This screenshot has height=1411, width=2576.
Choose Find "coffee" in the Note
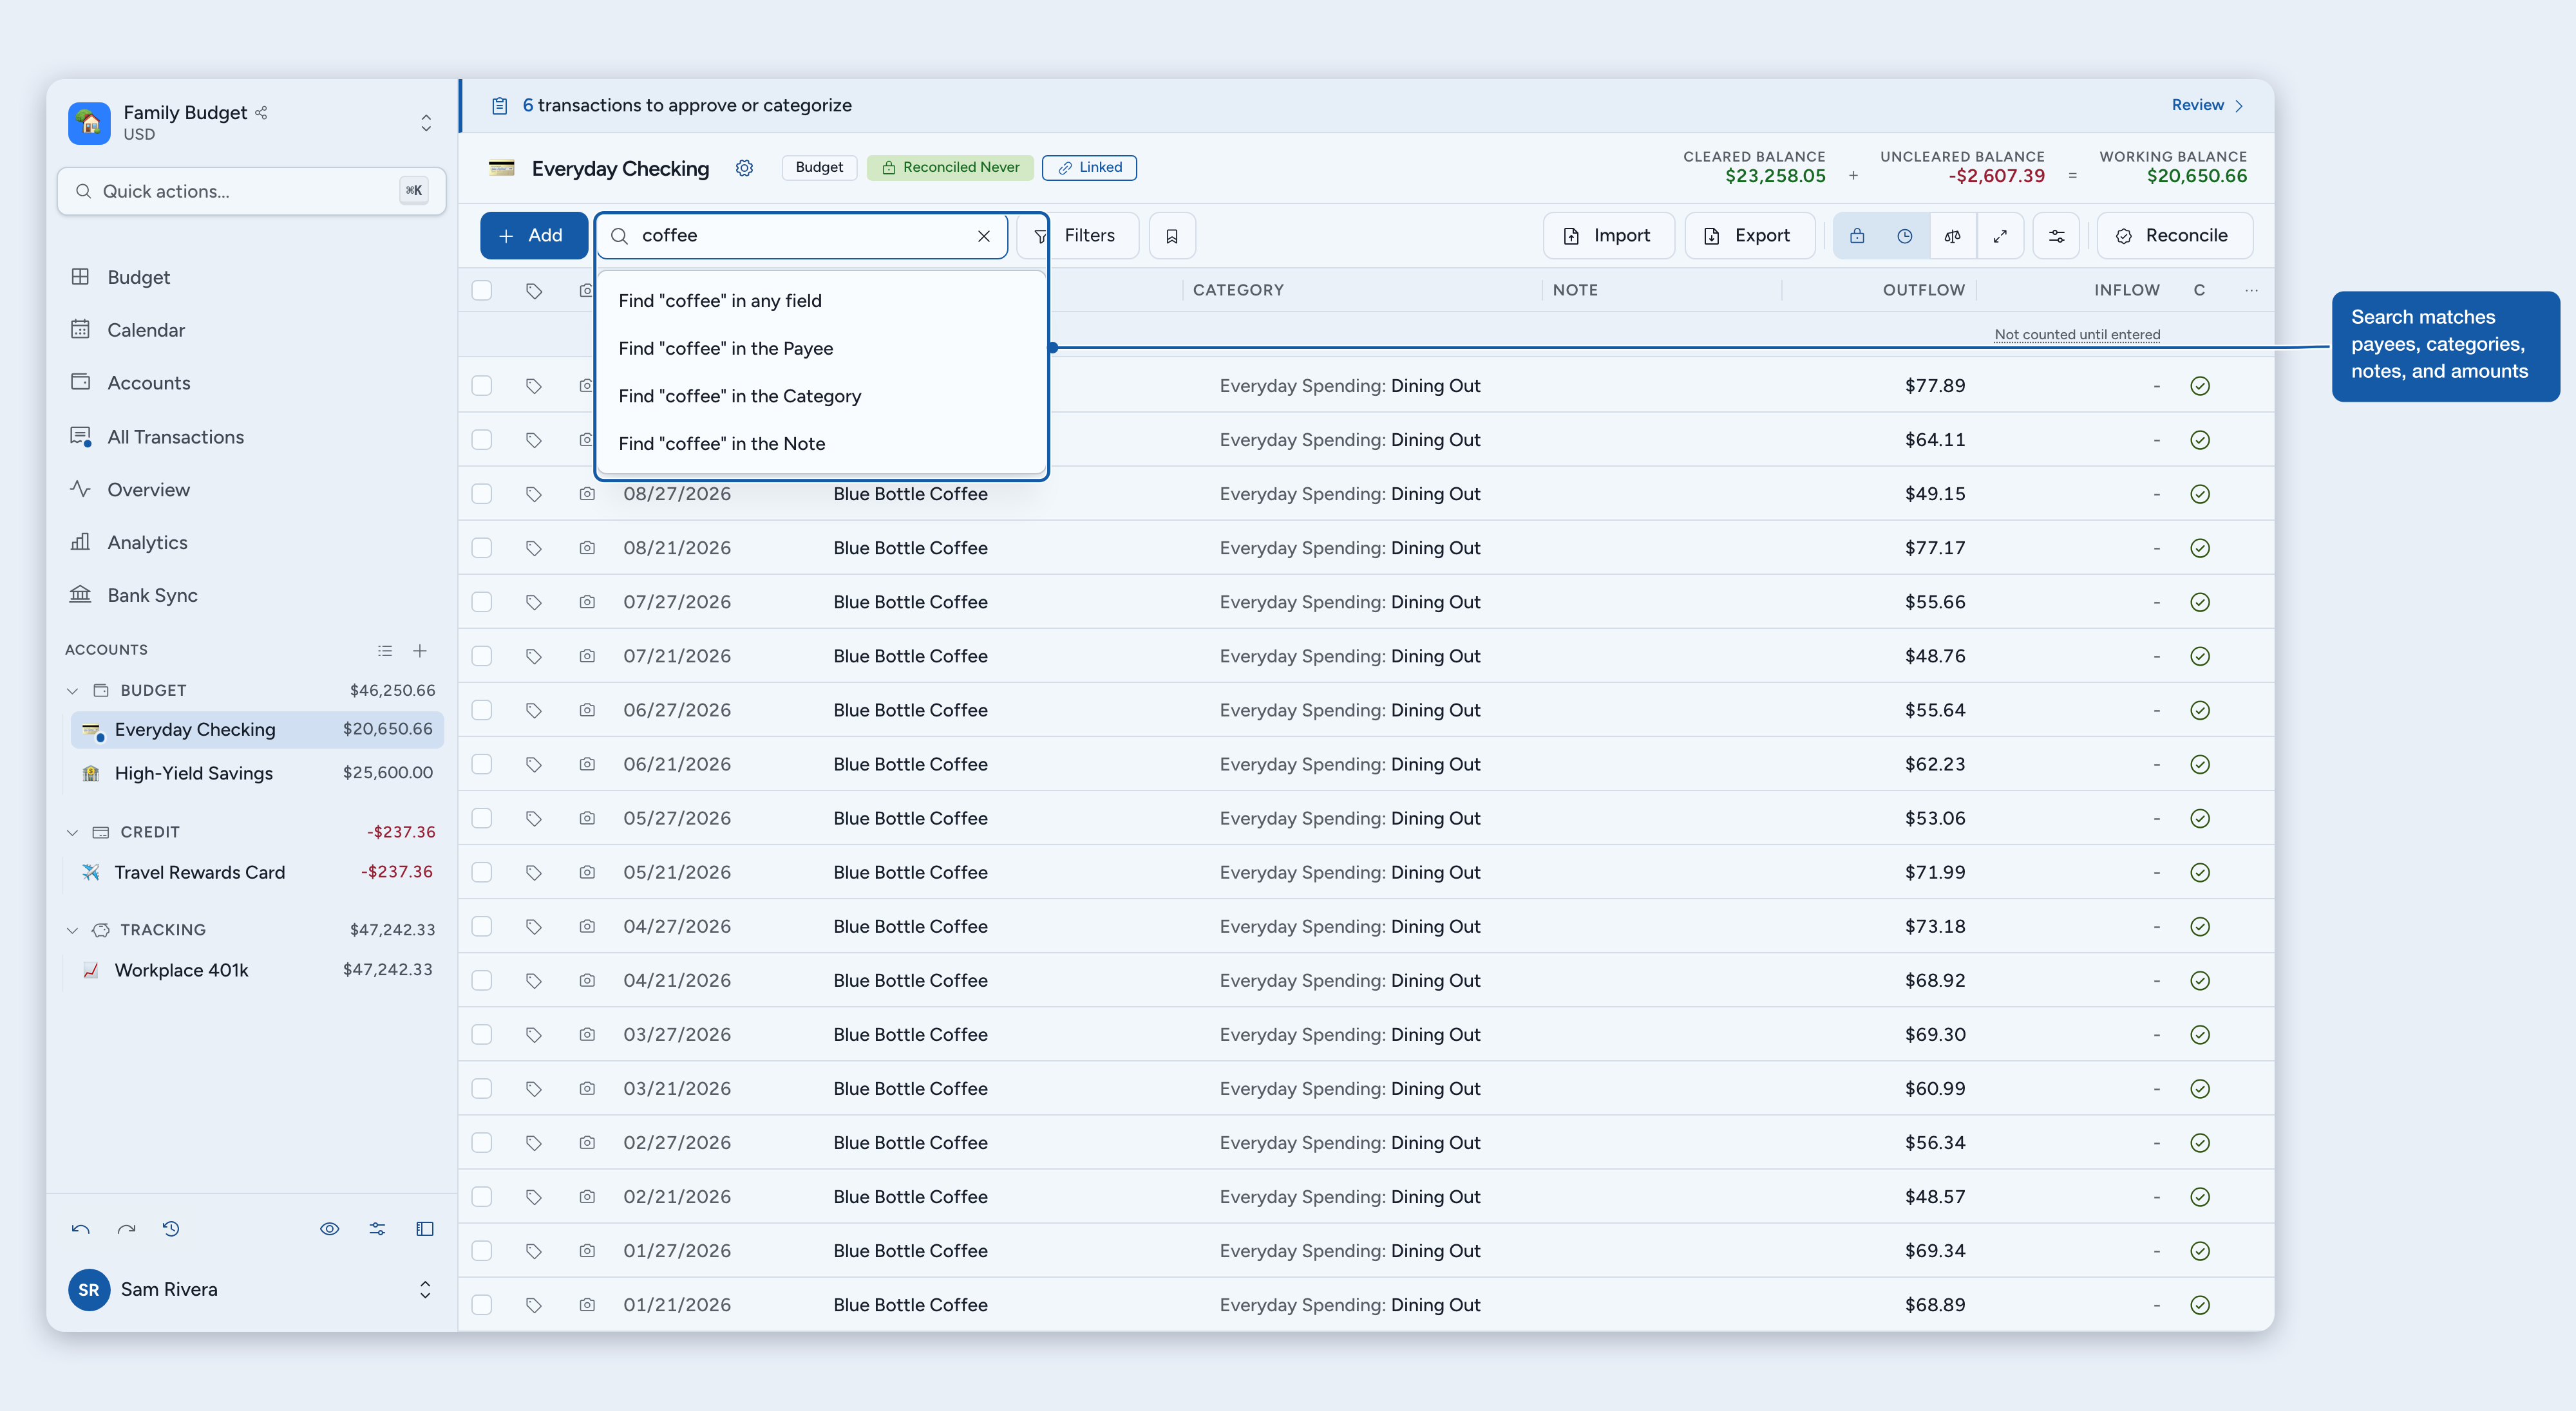point(820,444)
